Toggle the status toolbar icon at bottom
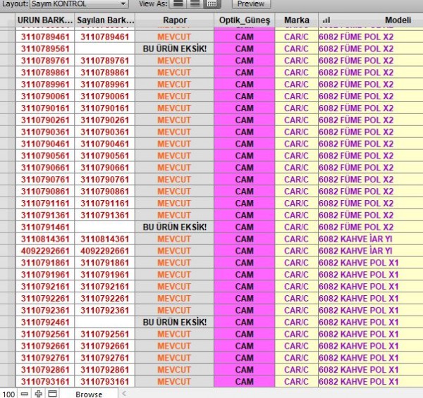The image size is (423, 398). coord(52,394)
